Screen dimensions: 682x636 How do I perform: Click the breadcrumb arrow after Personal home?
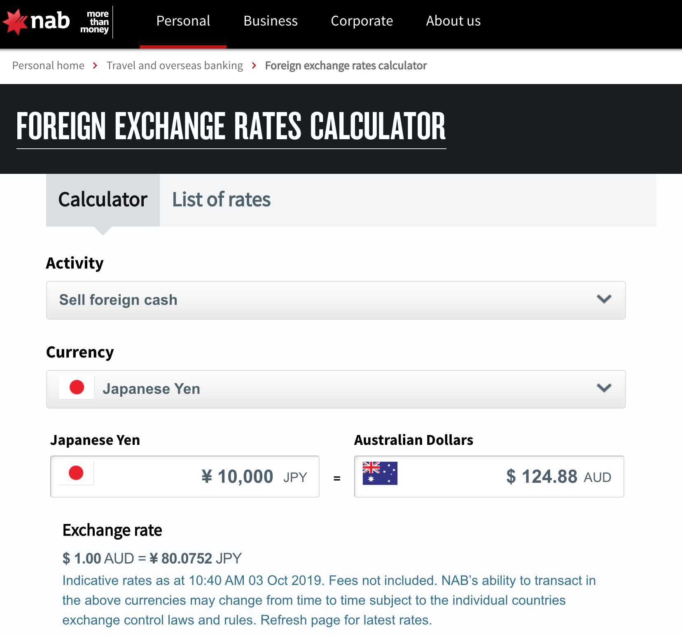pos(95,65)
